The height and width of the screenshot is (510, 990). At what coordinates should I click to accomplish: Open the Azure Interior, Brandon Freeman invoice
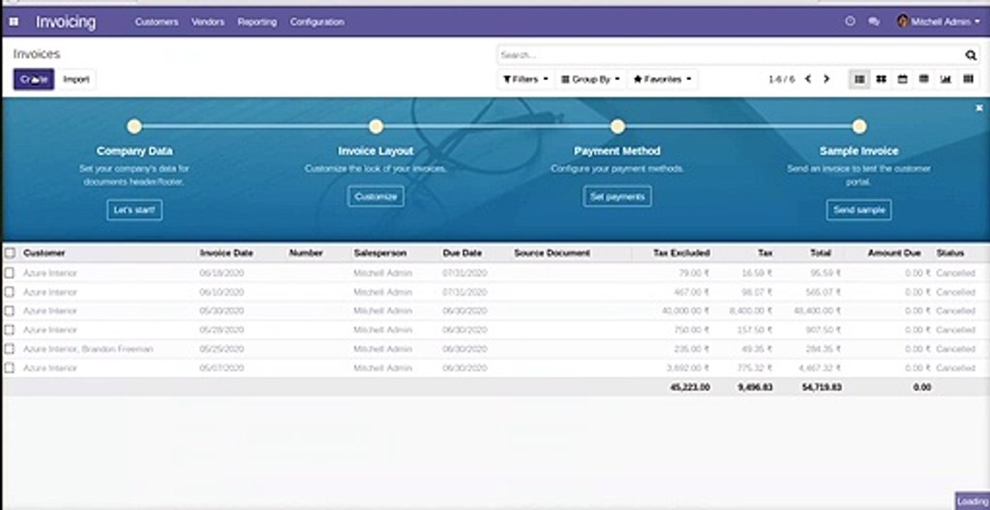[495, 349]
